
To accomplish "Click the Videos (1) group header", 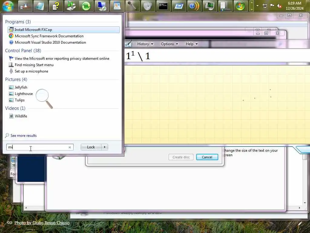I will [x=15, y=108].
